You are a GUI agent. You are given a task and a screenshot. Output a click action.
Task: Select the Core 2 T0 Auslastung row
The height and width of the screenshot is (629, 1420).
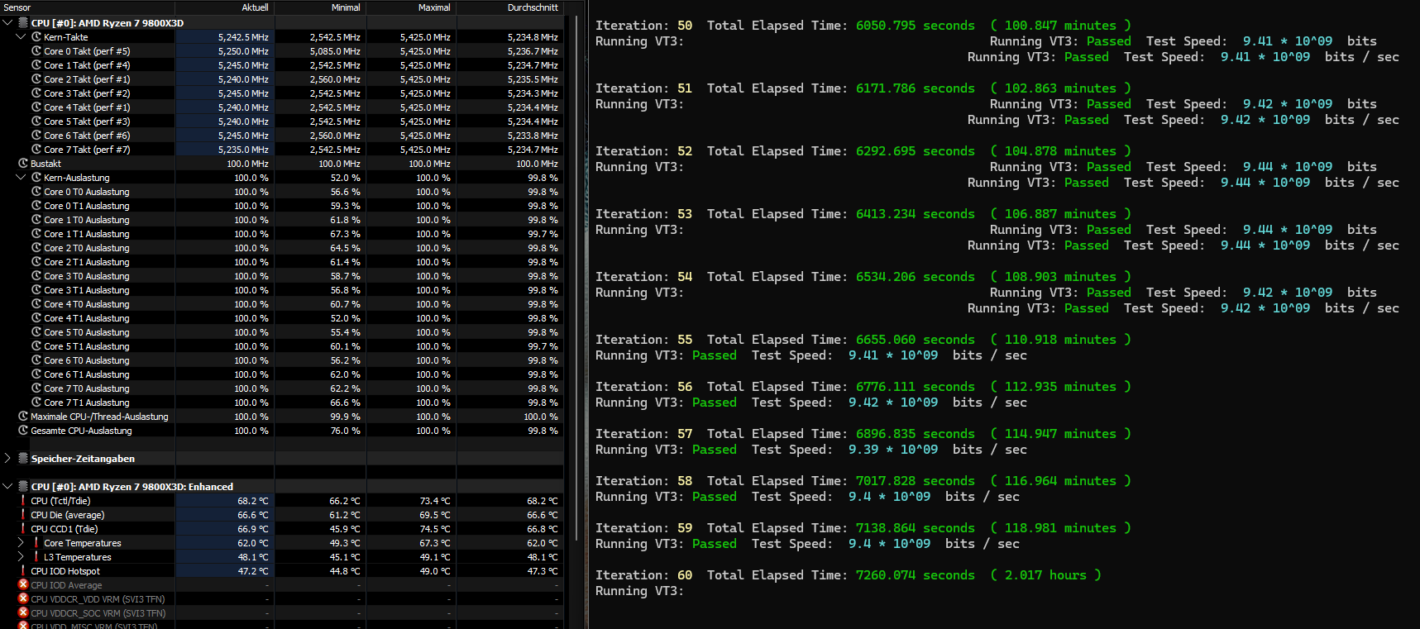(282, 248)
